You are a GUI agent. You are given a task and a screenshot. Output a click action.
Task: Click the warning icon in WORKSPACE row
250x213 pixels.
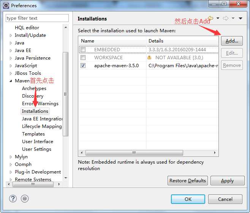pyautogui.click(x=149, y=57)
